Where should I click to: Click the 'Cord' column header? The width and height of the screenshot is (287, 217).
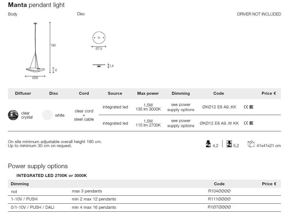pyautogui.click(x=84, y=93)
